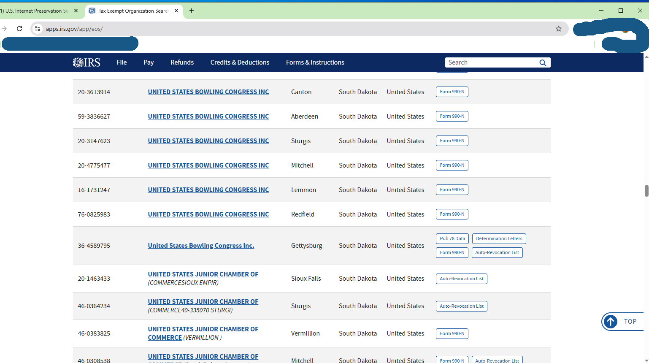Click Auto-Revocation List in Sioux Falls row

pos(462,279)
